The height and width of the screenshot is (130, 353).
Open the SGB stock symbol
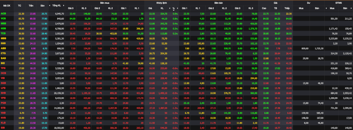3,83
